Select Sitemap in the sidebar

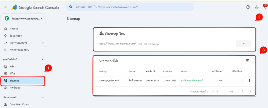point(23,81)
